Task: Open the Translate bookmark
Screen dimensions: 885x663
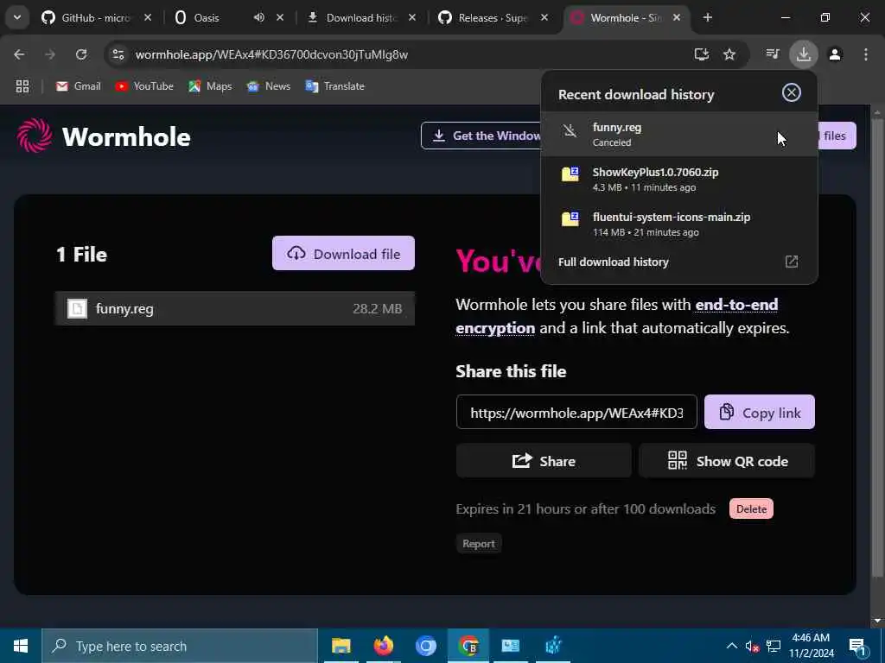Action: click(334, 86)
